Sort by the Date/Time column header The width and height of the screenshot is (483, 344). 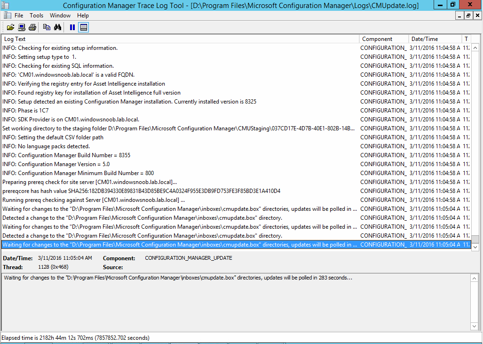(435, 39)
